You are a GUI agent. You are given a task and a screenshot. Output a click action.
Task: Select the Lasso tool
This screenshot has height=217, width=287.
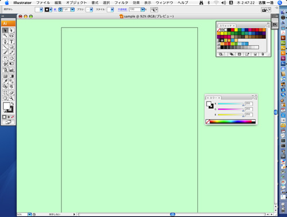(x=11, y=36)
